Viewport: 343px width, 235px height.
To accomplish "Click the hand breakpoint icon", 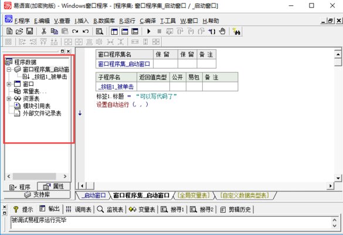I will 222,31.
